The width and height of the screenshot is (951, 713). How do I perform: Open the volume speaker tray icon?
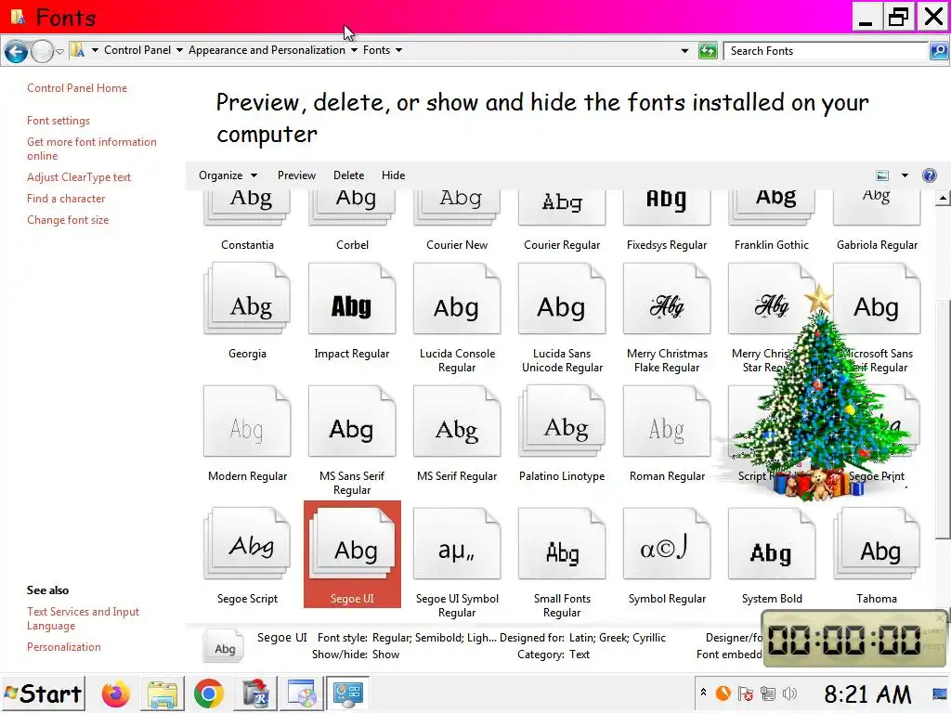(x=789, y=693)
